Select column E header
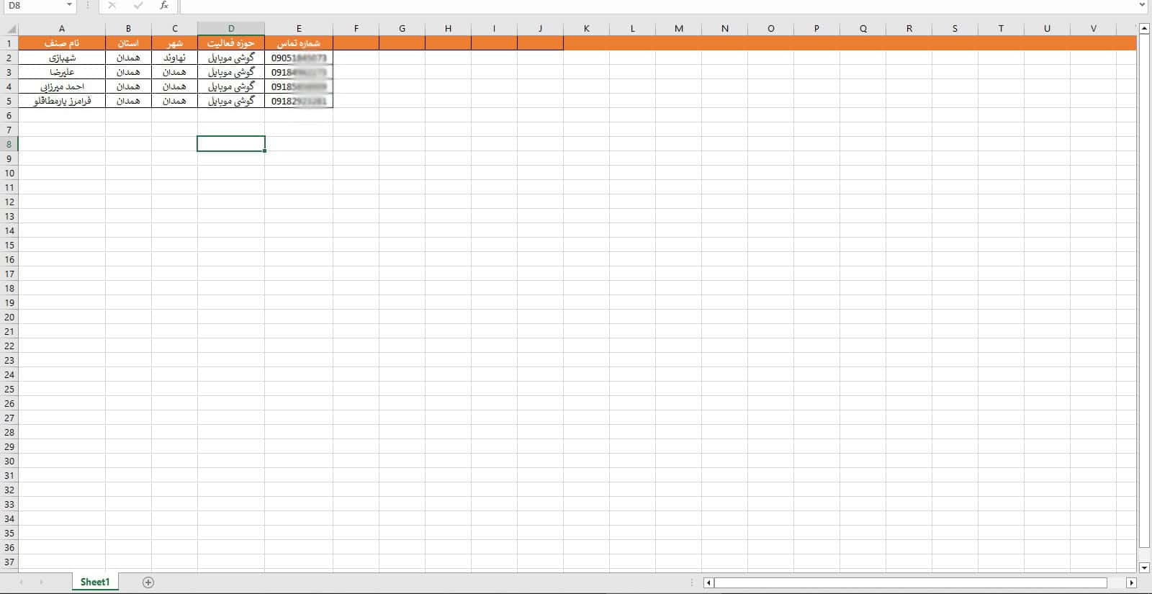This screenshot has width=1152, height=594. [299, 29]
